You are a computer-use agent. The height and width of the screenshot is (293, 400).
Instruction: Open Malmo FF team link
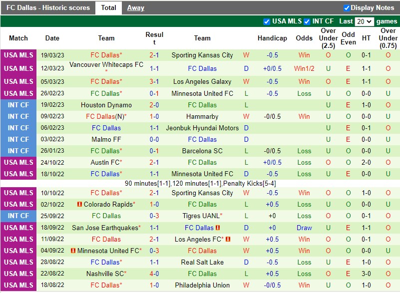[106, 139]
